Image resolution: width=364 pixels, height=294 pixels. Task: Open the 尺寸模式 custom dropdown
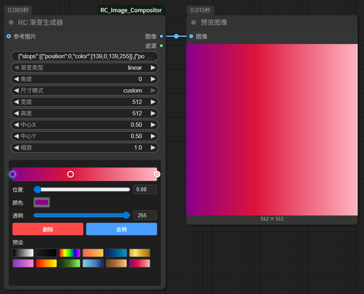pyautogui.click(x=85, y=91)
